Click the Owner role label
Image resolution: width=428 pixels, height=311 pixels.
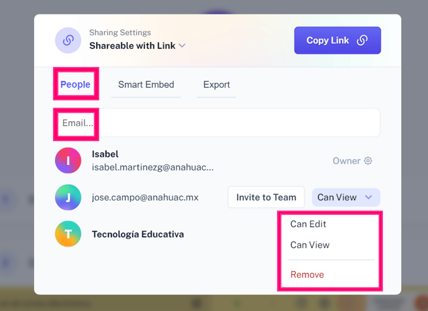(x=346, y=161)
